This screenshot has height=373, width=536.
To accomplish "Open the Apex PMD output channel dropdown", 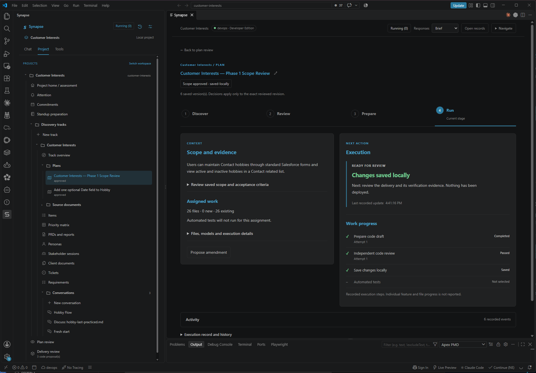I will click(x=463, y=344).
